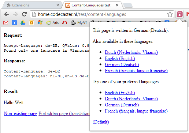Reload the page with the refresh icon
This screenshot has width=189, height=133.
tap(24, 14)
